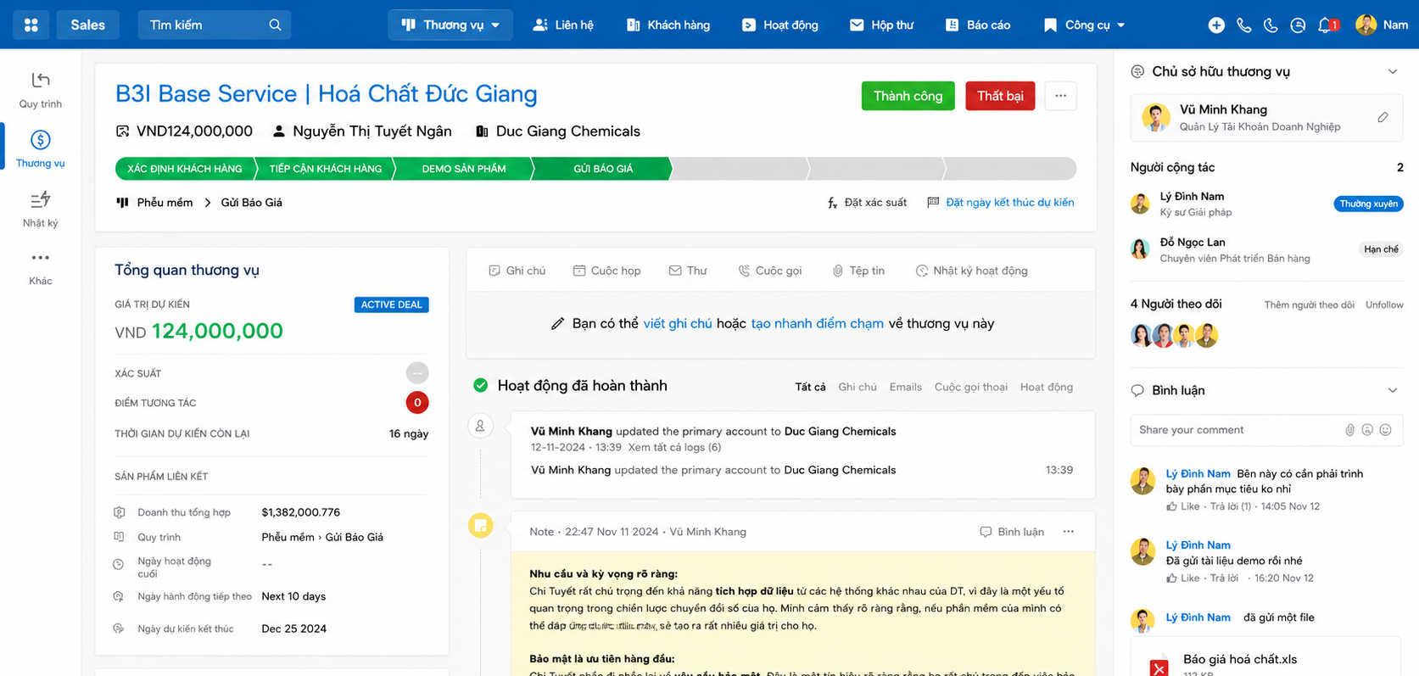The height and width of the screenshot is (676, 1419).
Task: Click the tạo nhanh điểm chạm link
Action: click(x=817, y=324)
